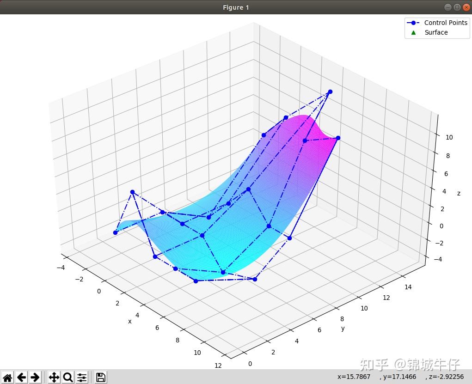
Task: Click the topmost control point of the mesh
Action: click(330, 92)
